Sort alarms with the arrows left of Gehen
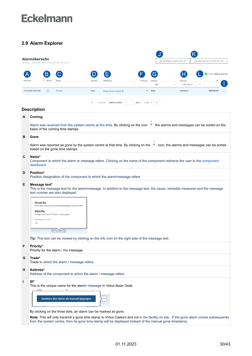The image size is (252, 356). click(44, 81)
